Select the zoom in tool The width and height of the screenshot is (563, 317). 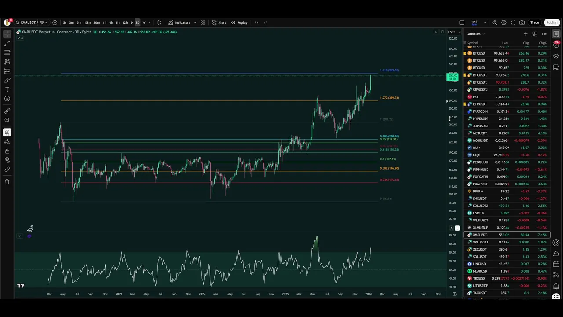(x=7, y=120)
